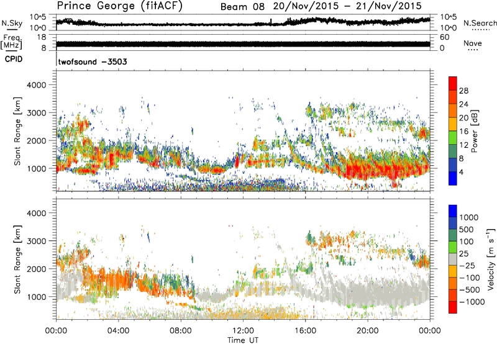Click the '3000' tick on the velocity panel
The image size is (497, 344).
pos(37,241)
